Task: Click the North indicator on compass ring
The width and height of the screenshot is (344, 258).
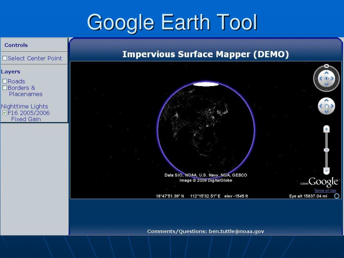Action: click(326, 66)
